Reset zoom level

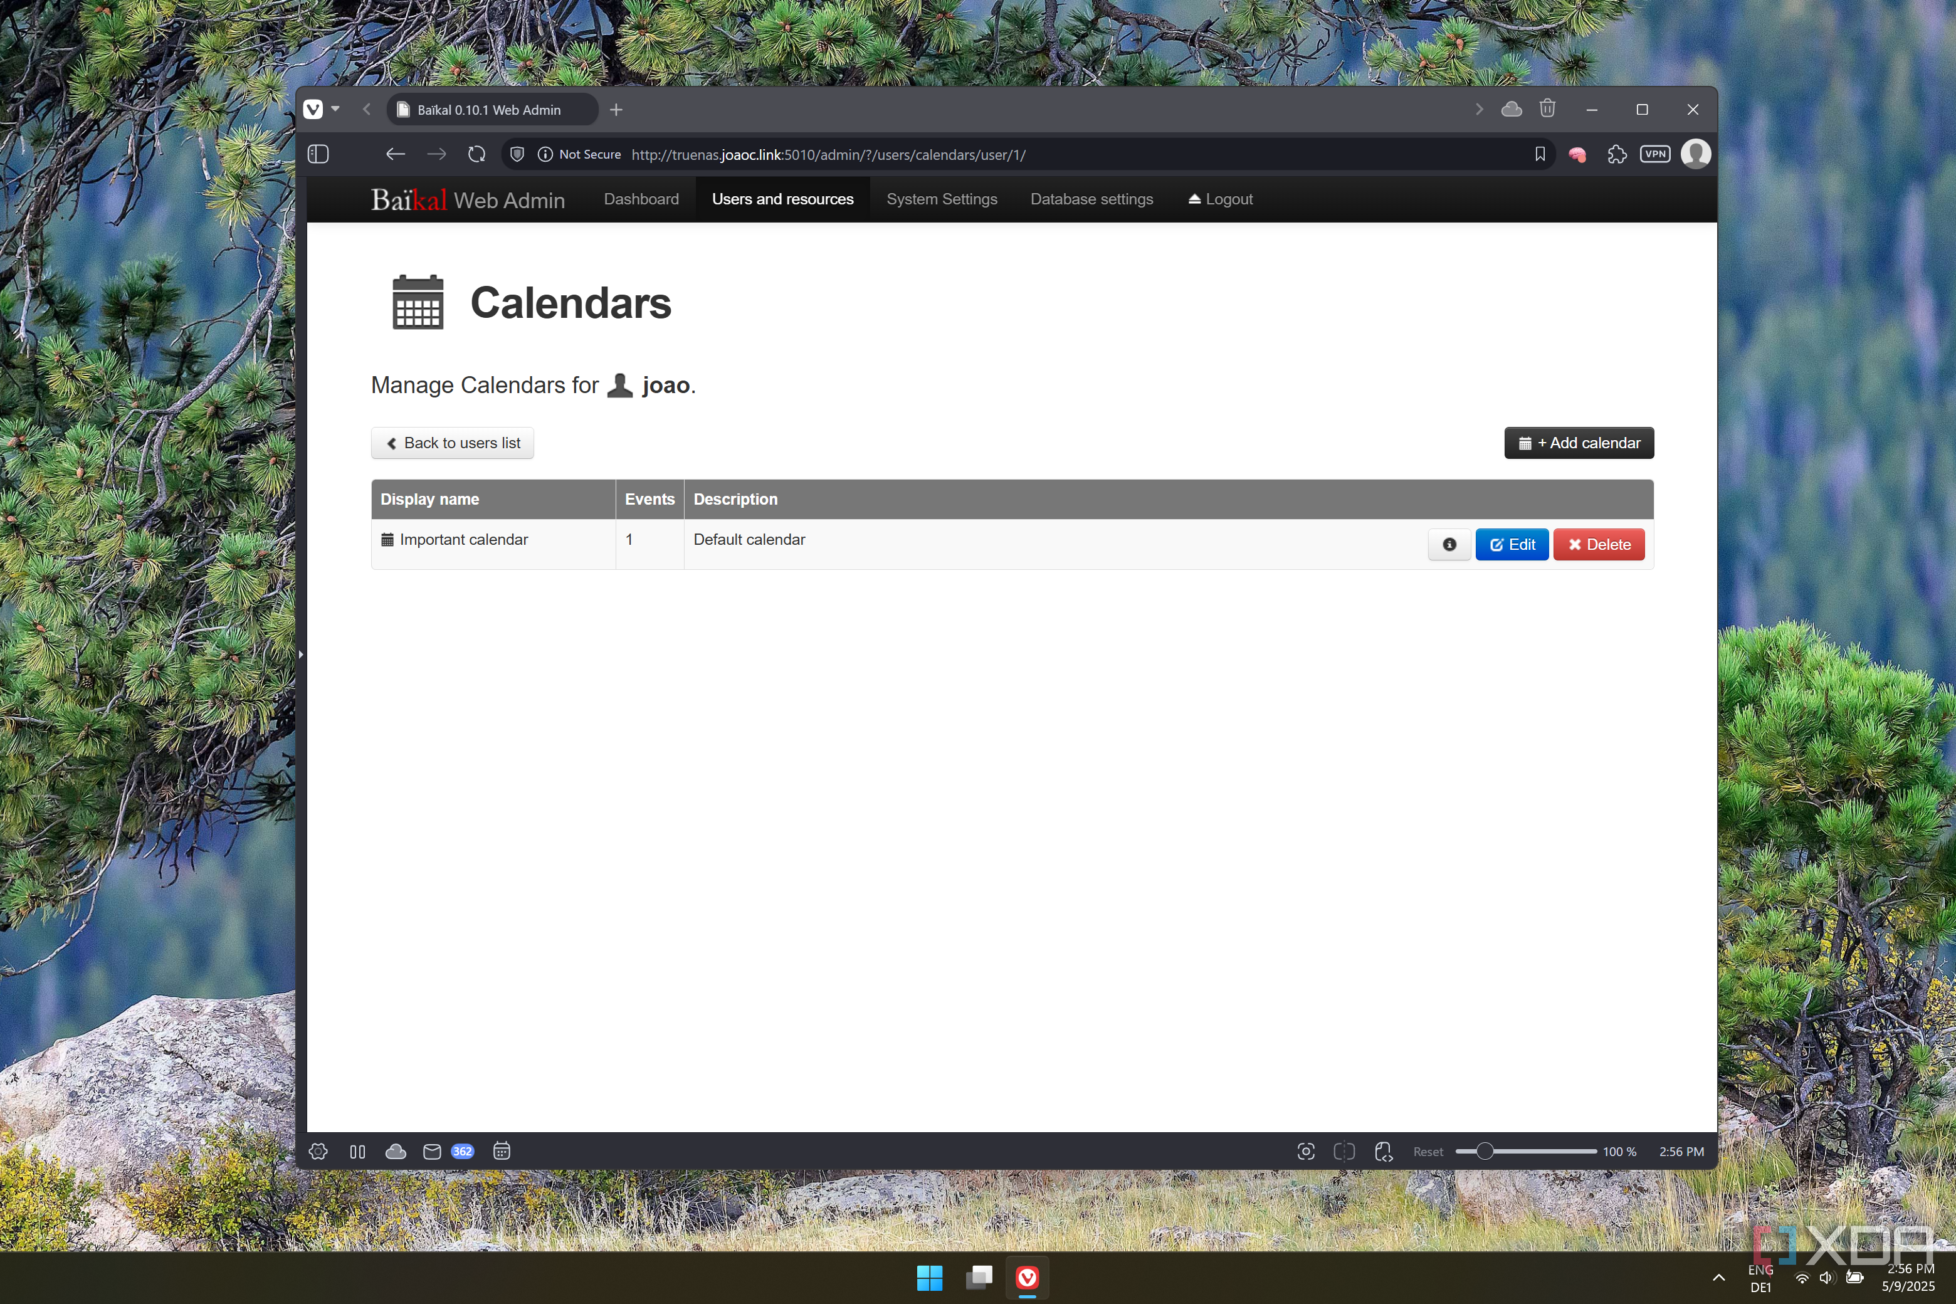pyautogui.click(x=1428, y=1152)
